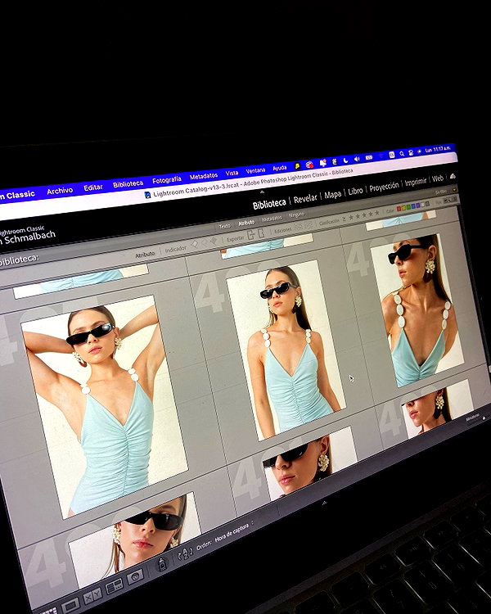Toggle the first Ediciones filter icon

tap(299, 226)
